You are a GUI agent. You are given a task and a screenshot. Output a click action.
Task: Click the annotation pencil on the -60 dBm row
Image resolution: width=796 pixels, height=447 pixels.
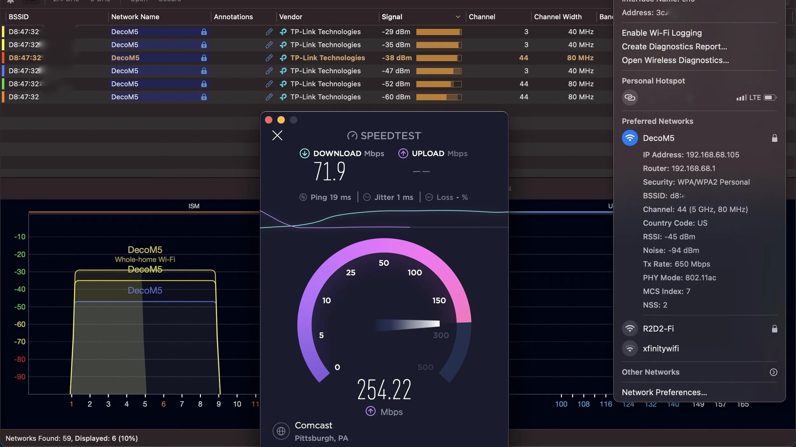[x=269, y=97]
